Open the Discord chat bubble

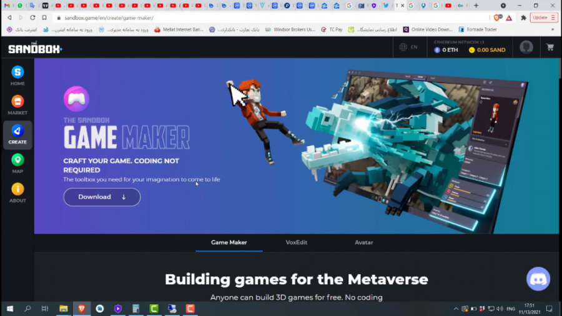pos(538,279)
